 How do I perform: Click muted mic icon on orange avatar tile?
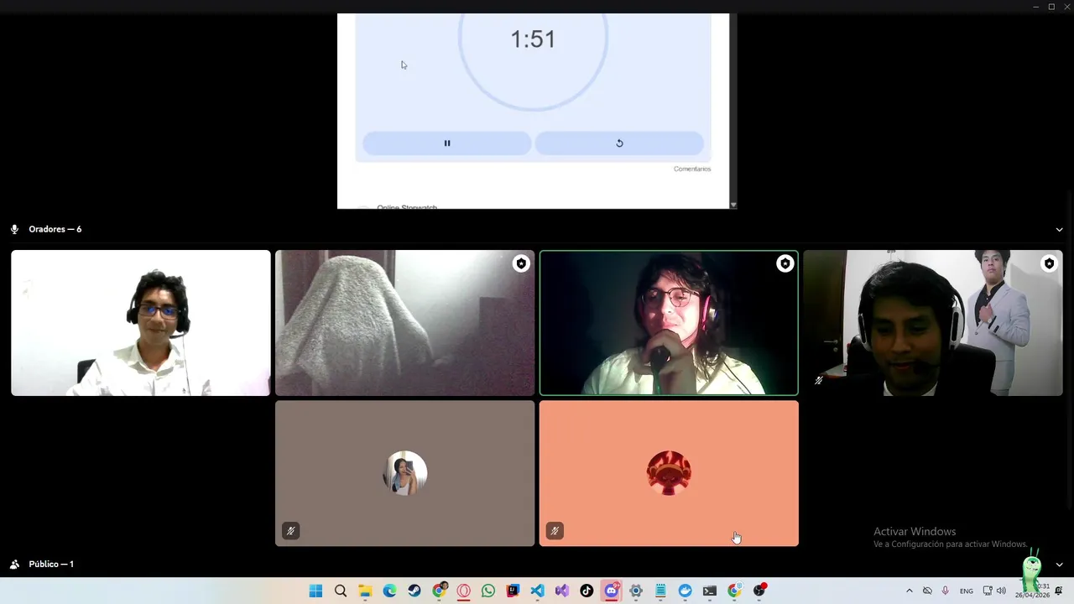tap(554, 530)
